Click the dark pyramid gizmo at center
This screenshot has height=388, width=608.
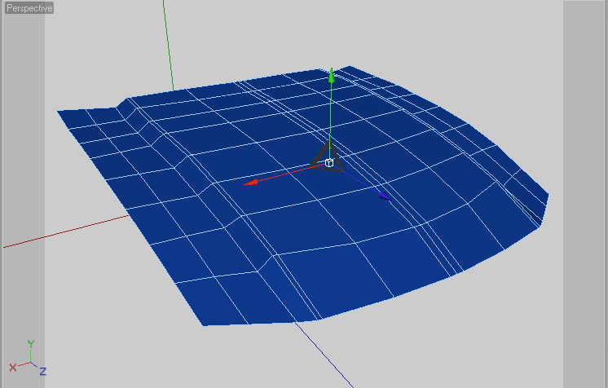327,157
